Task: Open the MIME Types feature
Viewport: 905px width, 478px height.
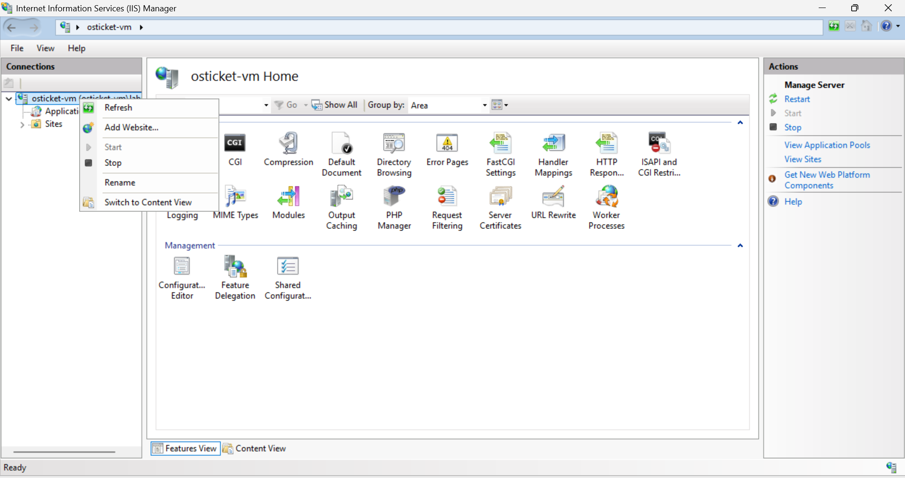Action: coord(235,203)
